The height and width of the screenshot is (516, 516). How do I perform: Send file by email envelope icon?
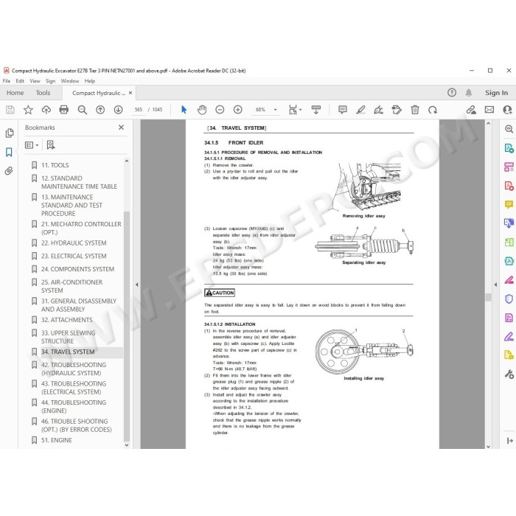pyautogui.click(x=489, y=110)
